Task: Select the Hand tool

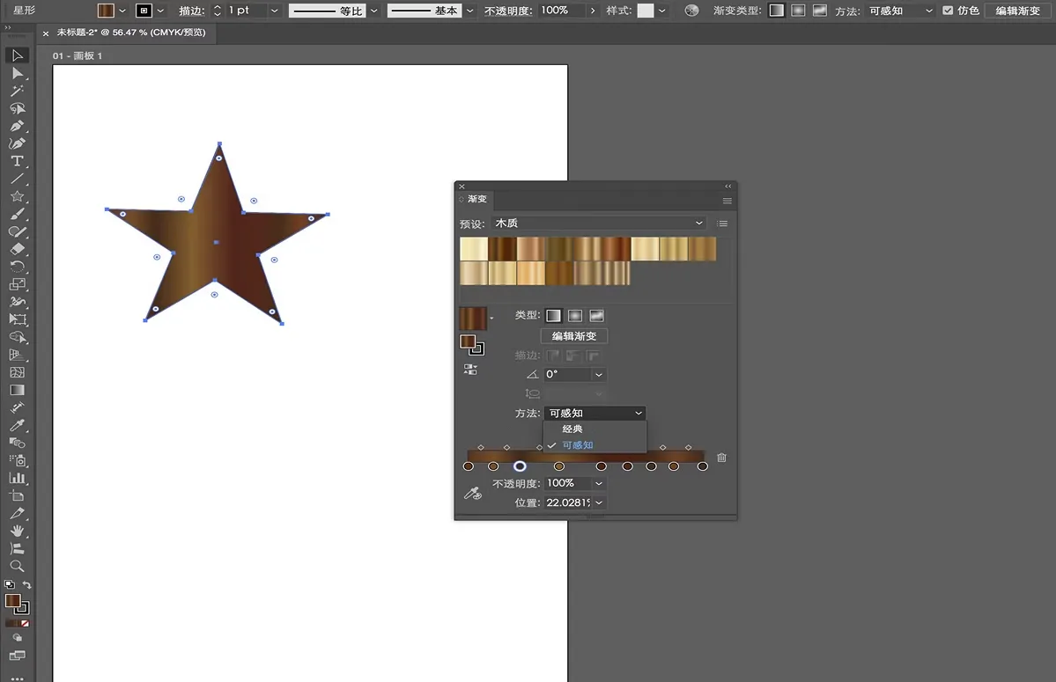Action: pyautogui.click(x=17, y=531)
